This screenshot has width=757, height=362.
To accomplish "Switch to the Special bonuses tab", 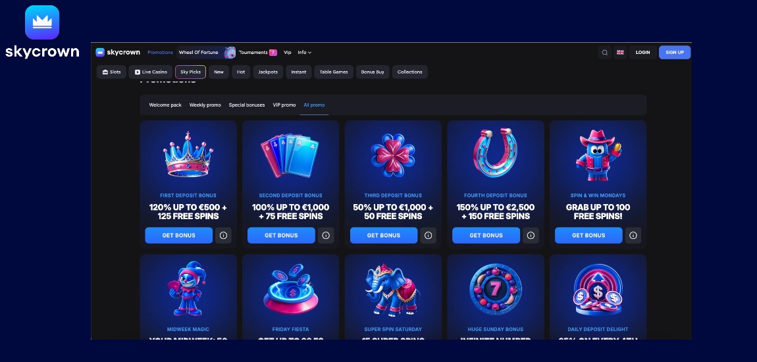I will coord(247,105).
